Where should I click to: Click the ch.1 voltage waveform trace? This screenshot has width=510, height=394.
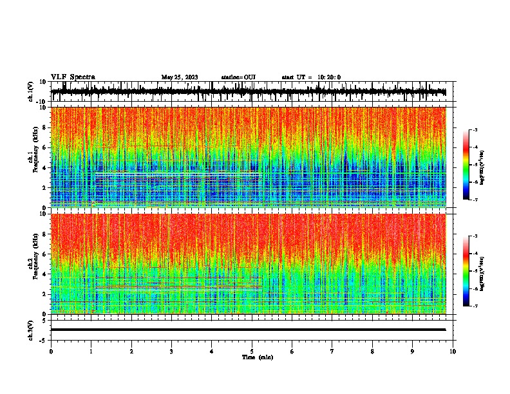click(248, 91)
